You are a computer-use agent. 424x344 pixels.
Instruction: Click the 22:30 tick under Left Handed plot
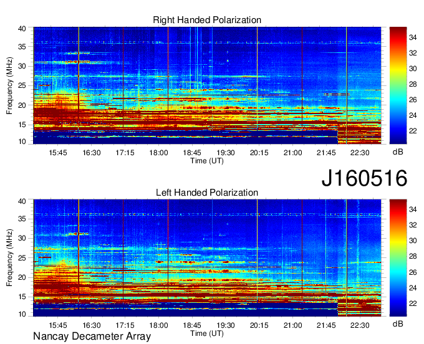(x=360, y=325)
